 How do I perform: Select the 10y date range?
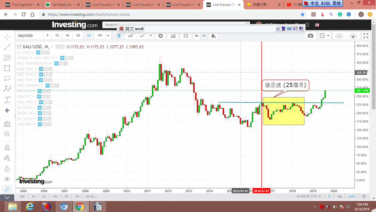pos(22,196)
